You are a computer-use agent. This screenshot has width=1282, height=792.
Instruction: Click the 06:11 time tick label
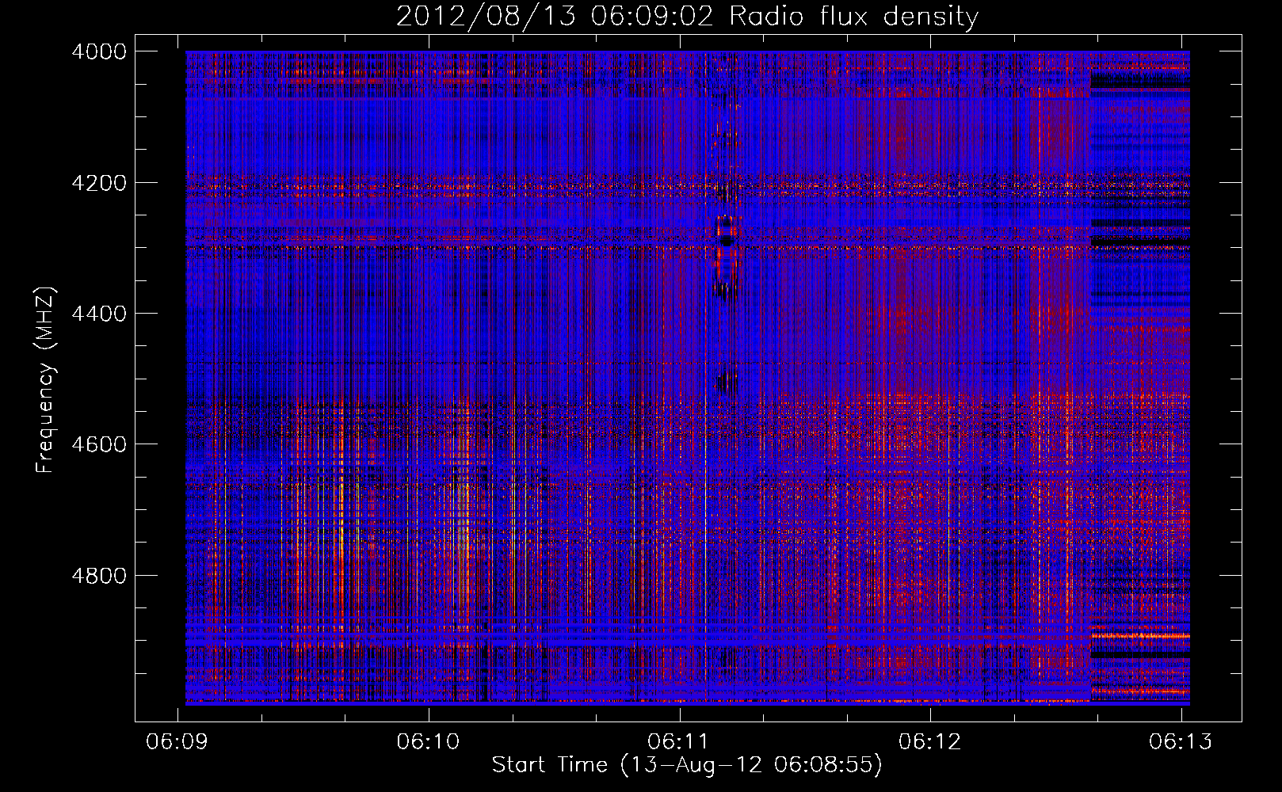679,741
